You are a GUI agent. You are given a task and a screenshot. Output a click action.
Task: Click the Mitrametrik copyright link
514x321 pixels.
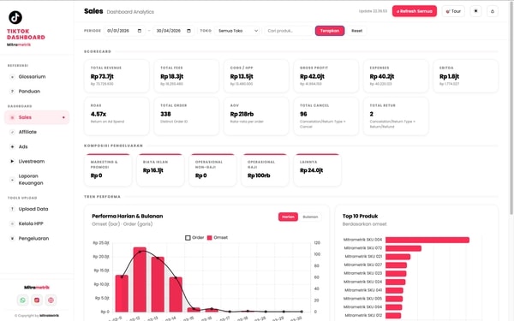[49, 315]
